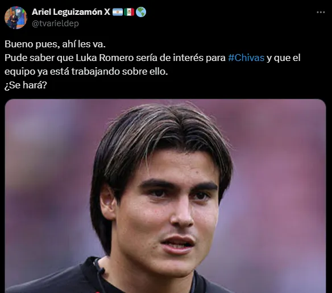332x293 pixels.
Task: Open the three-dot more options menu
Action: click(x=321, y=13)
